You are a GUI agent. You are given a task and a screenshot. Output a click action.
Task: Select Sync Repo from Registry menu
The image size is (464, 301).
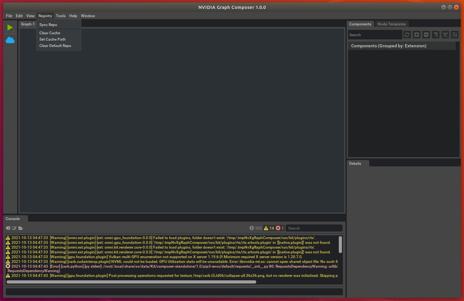[48, 25]
